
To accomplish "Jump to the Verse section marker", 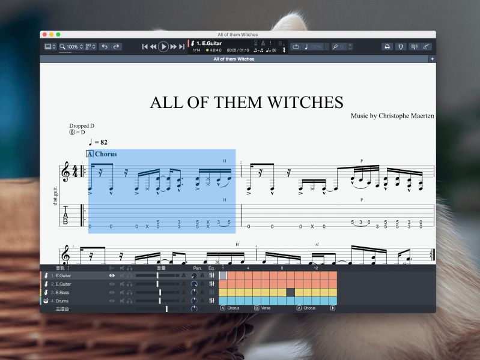I will pos(263,308).
